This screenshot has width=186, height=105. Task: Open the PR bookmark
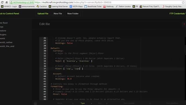point(135,6)
